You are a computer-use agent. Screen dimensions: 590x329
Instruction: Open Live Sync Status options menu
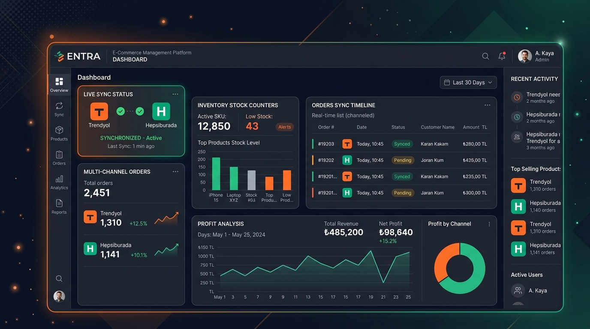click(175, 94)
